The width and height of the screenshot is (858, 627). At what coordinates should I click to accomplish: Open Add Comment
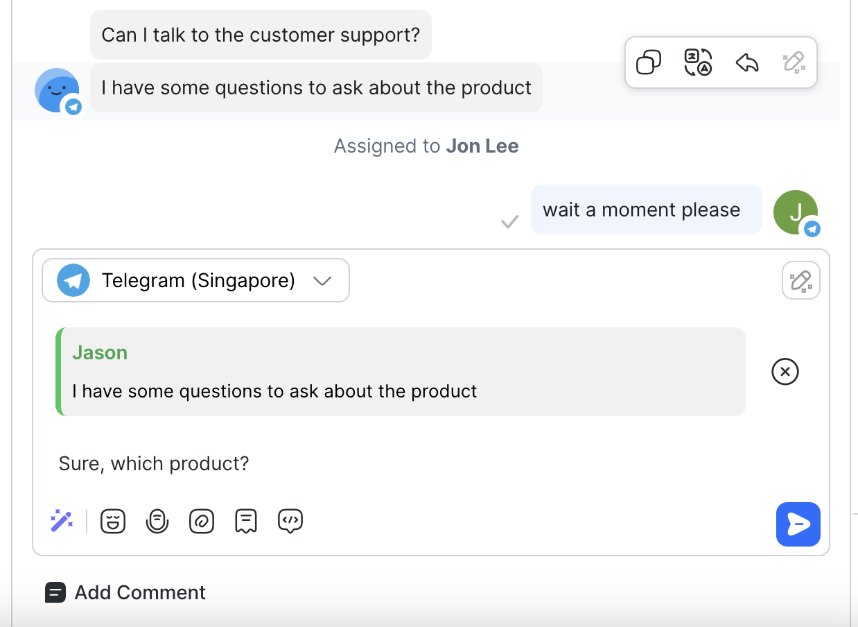(125, 592)
